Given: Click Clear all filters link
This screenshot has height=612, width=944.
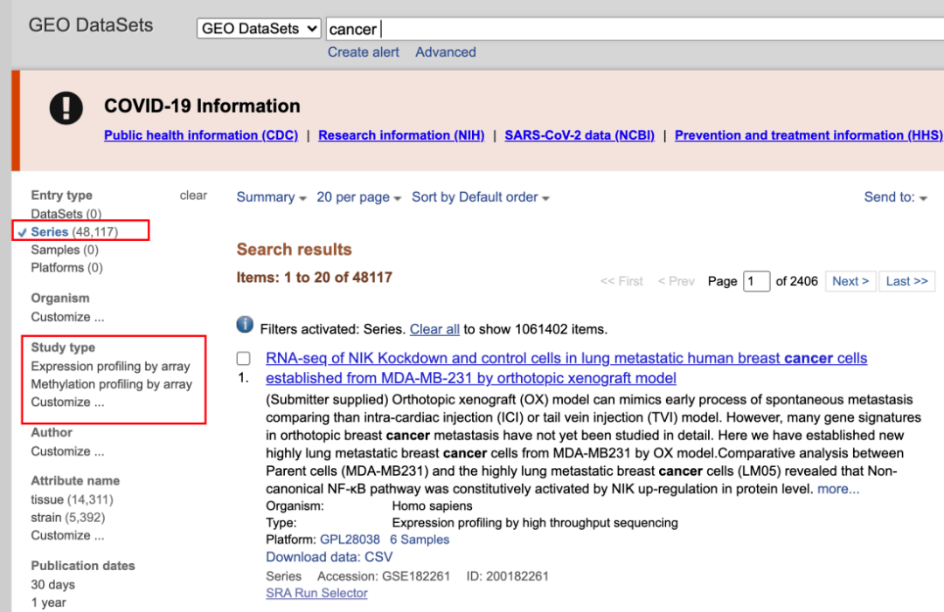Looking at the screenshot, I should [x=434, y=329].
